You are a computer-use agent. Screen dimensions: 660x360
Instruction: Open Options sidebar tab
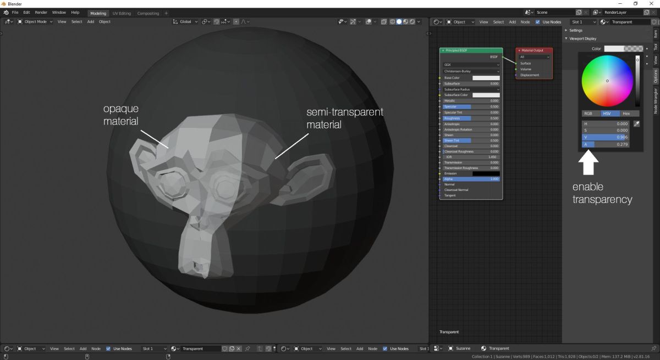click(655, 76)
